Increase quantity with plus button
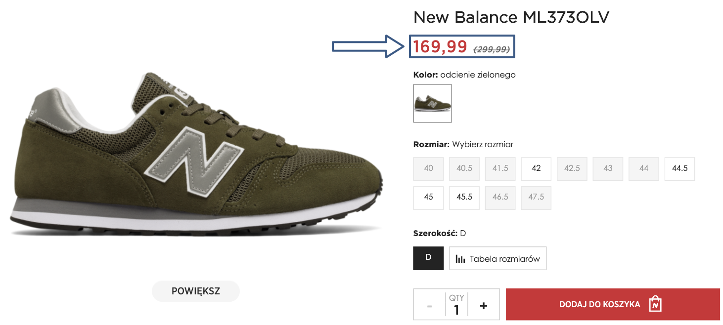 point(483,306)
